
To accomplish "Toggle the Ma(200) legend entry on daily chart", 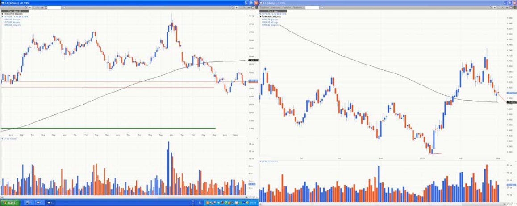I will pos(273,16).
